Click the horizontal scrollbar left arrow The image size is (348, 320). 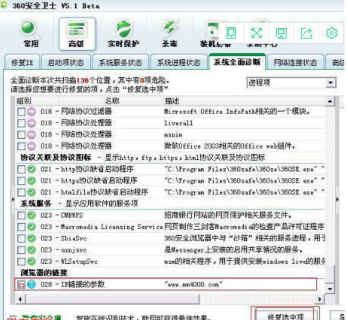coord(20,299)
